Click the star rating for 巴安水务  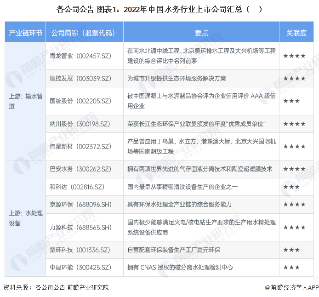pyautogui.click(x=294, y=169)
